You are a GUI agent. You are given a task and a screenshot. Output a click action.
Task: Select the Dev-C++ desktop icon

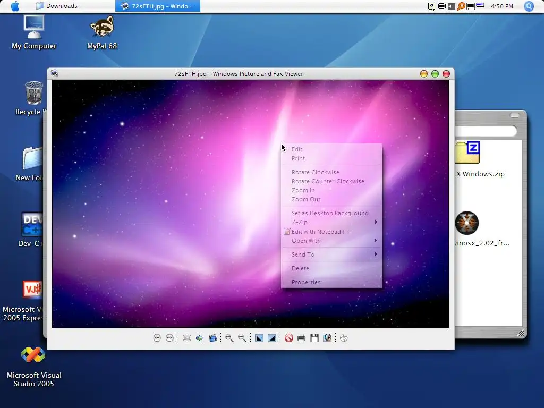coord(31,229)
